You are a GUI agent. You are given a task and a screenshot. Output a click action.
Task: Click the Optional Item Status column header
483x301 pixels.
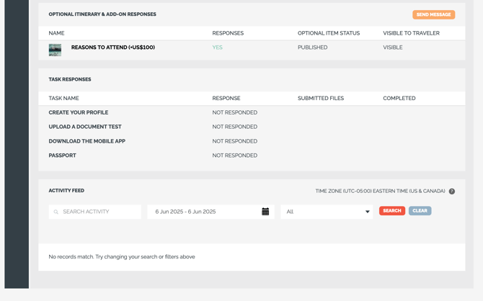[328, 33]
